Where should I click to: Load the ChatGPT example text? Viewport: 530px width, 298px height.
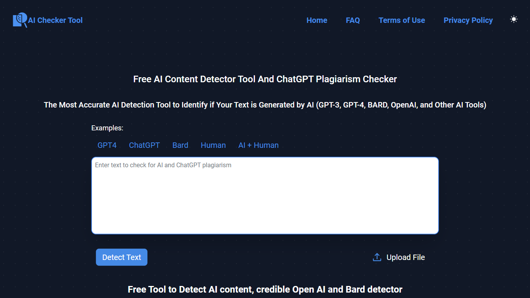click(144, 145)
